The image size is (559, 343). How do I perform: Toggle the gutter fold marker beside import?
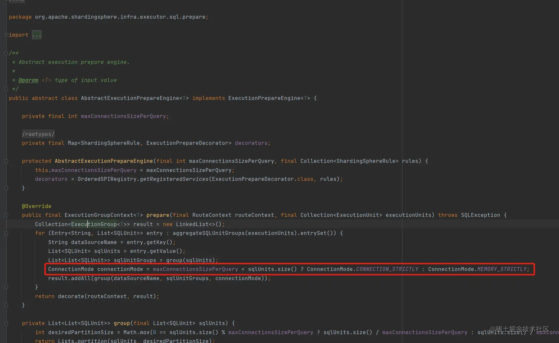6,35
